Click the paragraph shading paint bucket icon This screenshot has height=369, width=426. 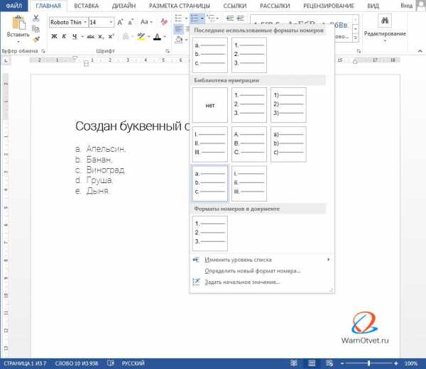pyautogui.click(x=179, y=40)
